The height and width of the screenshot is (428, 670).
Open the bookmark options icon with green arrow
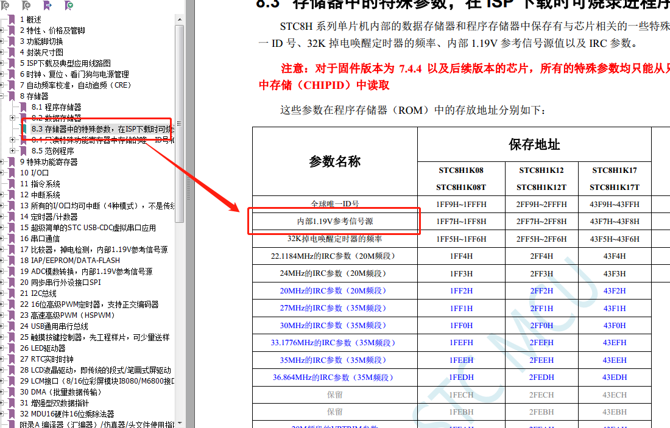point(68,5)
